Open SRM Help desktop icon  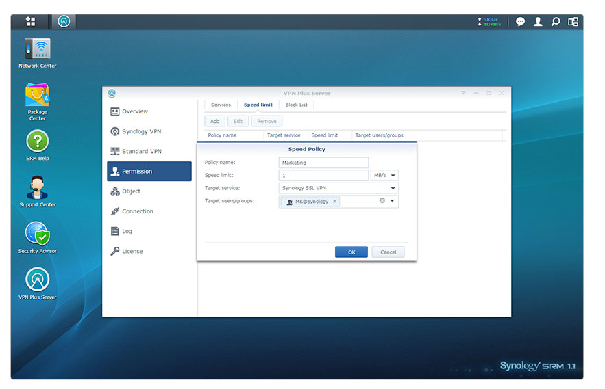38,145
